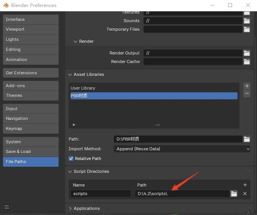
Task: Click the Sounds path input field
Action: [193, 21]
